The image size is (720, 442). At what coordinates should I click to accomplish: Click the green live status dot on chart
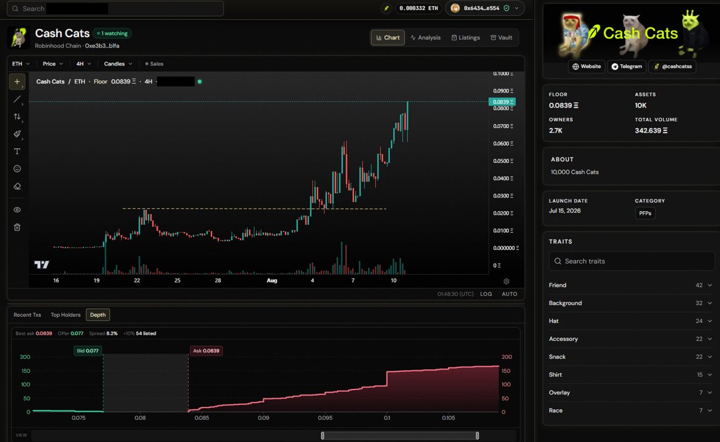point(199,81)
